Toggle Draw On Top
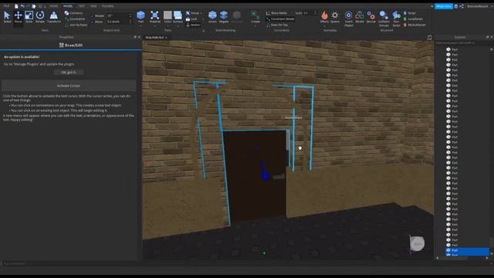This screenshot has height=278, width=494. point(277,25)
